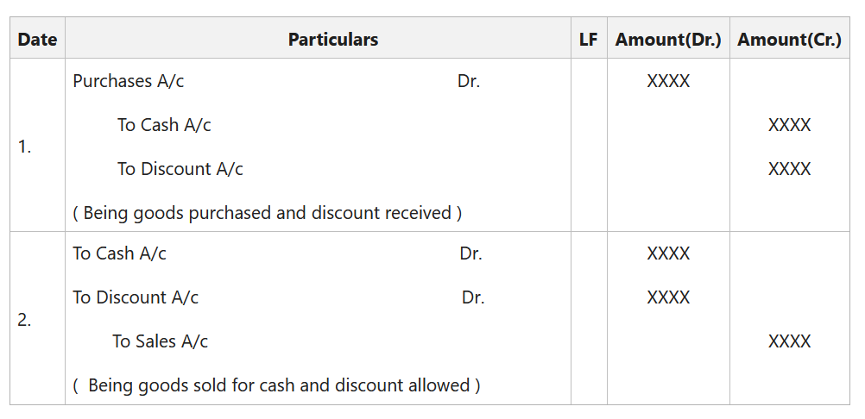Click the goods sold for cash narration
The height and width of the screenshot is (419, 865).
(x=278, y=385)
